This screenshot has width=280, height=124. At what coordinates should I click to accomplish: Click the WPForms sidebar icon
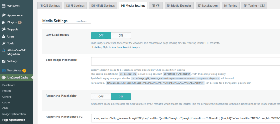(4, 6)
